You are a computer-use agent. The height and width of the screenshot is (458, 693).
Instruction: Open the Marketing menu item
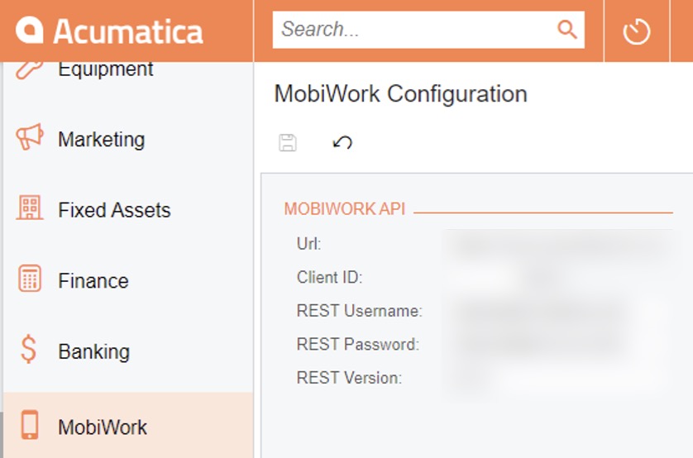click(101, 139)
